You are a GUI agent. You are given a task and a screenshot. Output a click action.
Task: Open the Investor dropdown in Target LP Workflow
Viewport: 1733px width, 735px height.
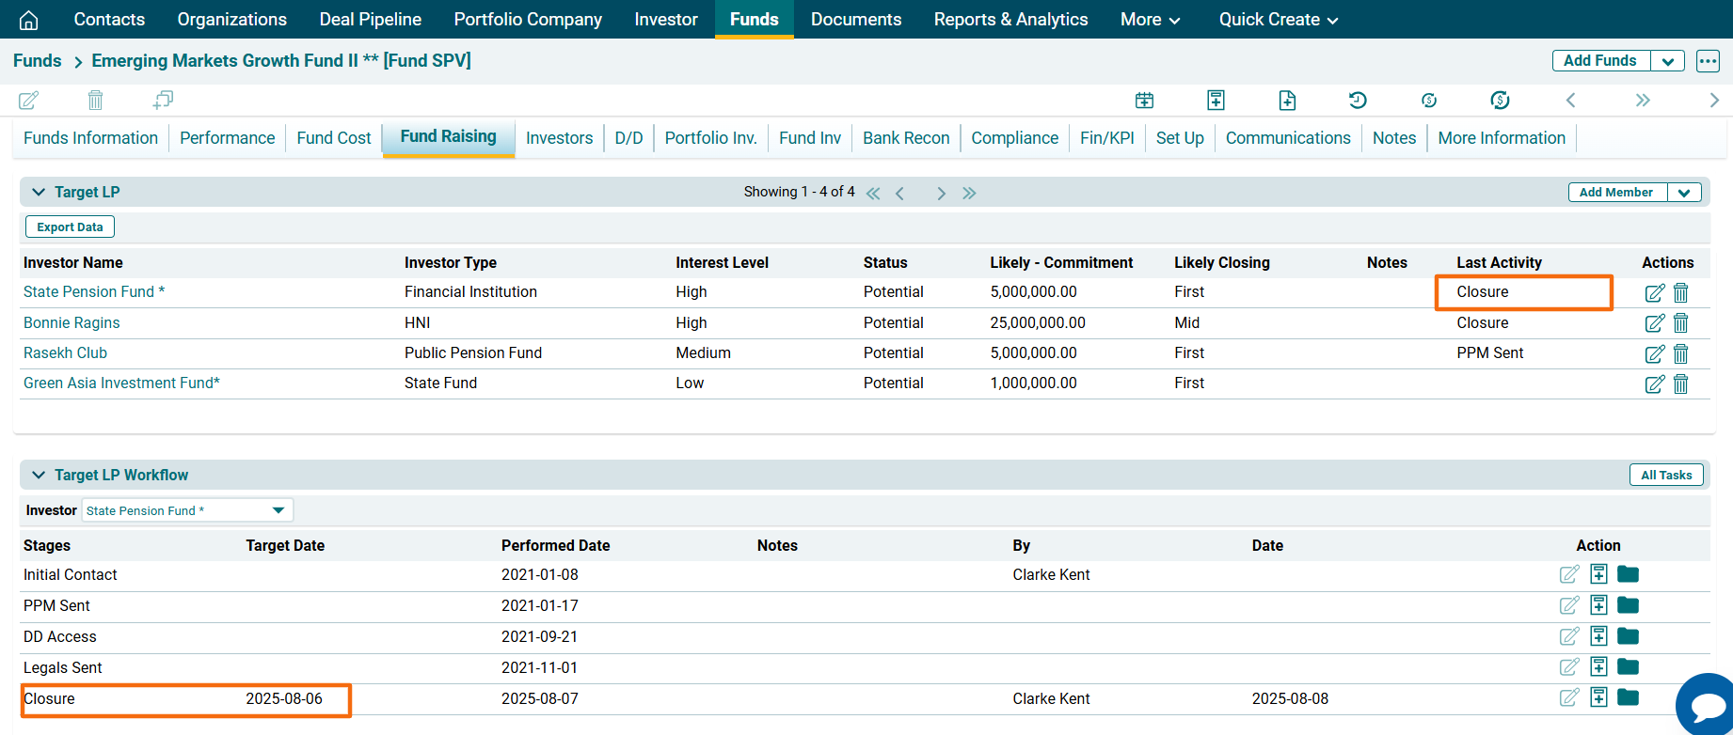tap(278, 510)
